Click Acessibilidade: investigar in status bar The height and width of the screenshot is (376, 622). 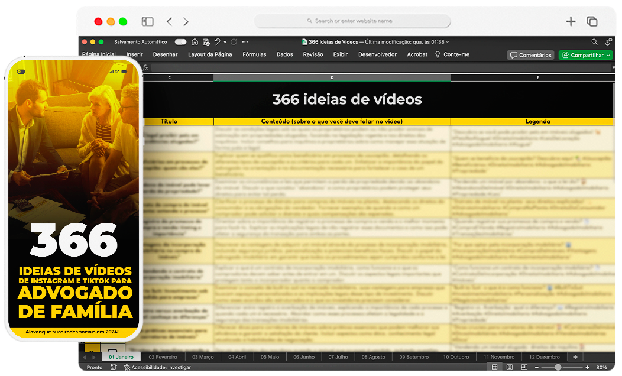157,368
